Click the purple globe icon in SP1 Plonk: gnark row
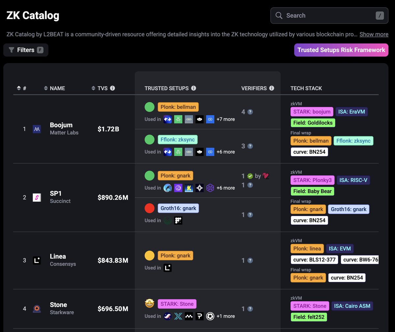This screenshot has height=332, width=395. coord(178,188)
